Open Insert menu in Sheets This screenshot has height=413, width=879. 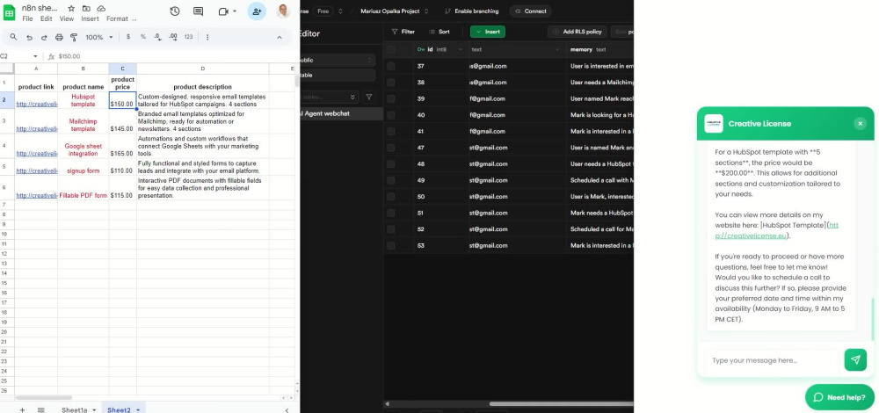(90, 18)
